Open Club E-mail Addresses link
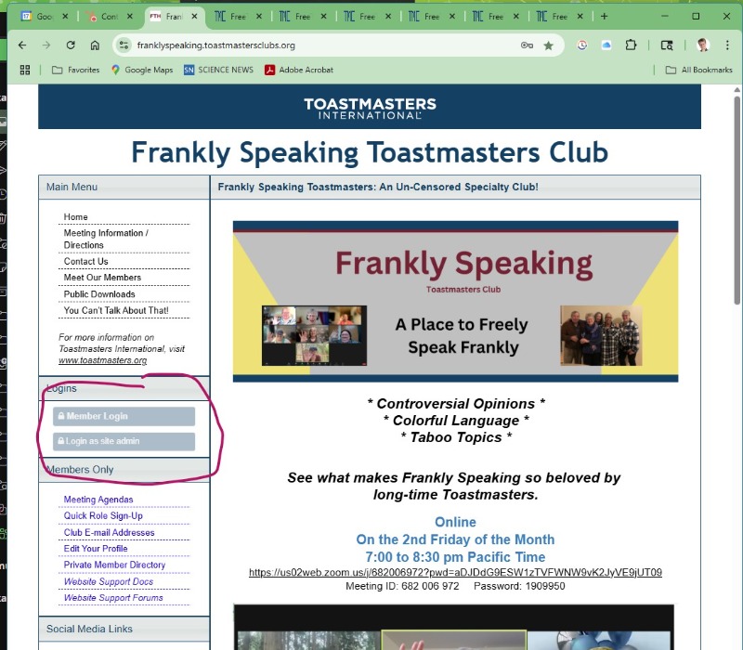The width and height of the screenshot is (743, 650). 109,532
